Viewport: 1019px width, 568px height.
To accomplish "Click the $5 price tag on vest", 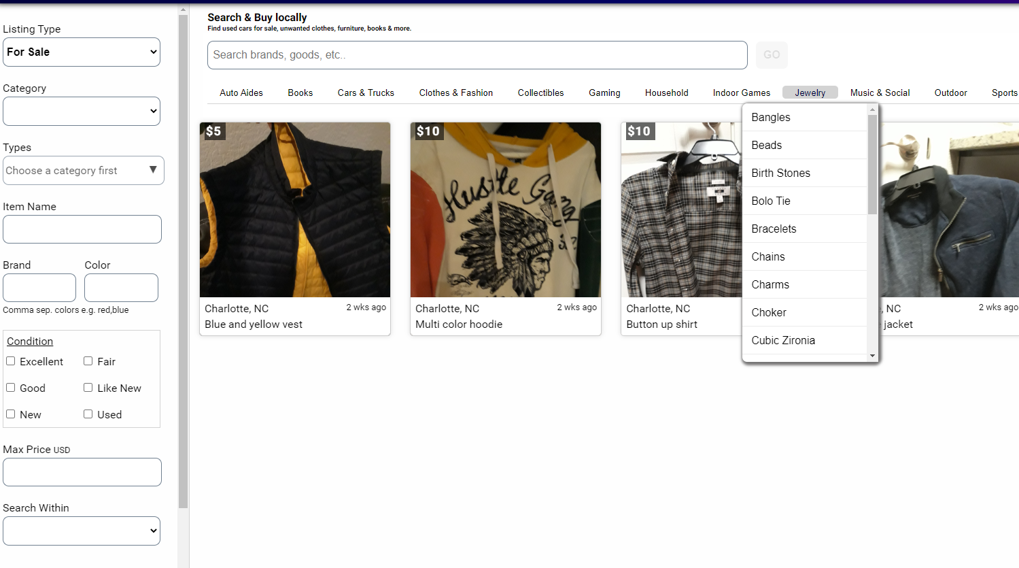I will coord(213,131).
